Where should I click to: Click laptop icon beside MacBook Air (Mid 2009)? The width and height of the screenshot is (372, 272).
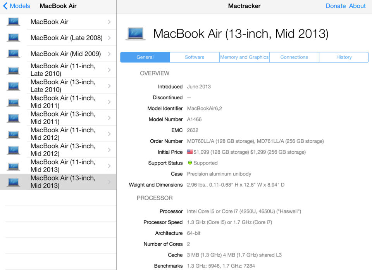pyautogui.click(x=14, y=54)
